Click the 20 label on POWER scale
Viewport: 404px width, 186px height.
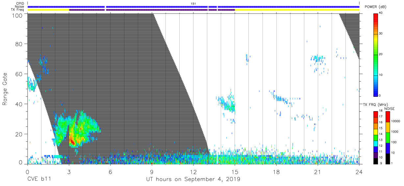point(381,54)
